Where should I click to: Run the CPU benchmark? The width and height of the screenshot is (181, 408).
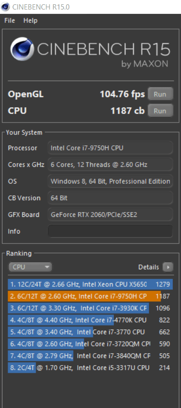click(x=160, y=111)
